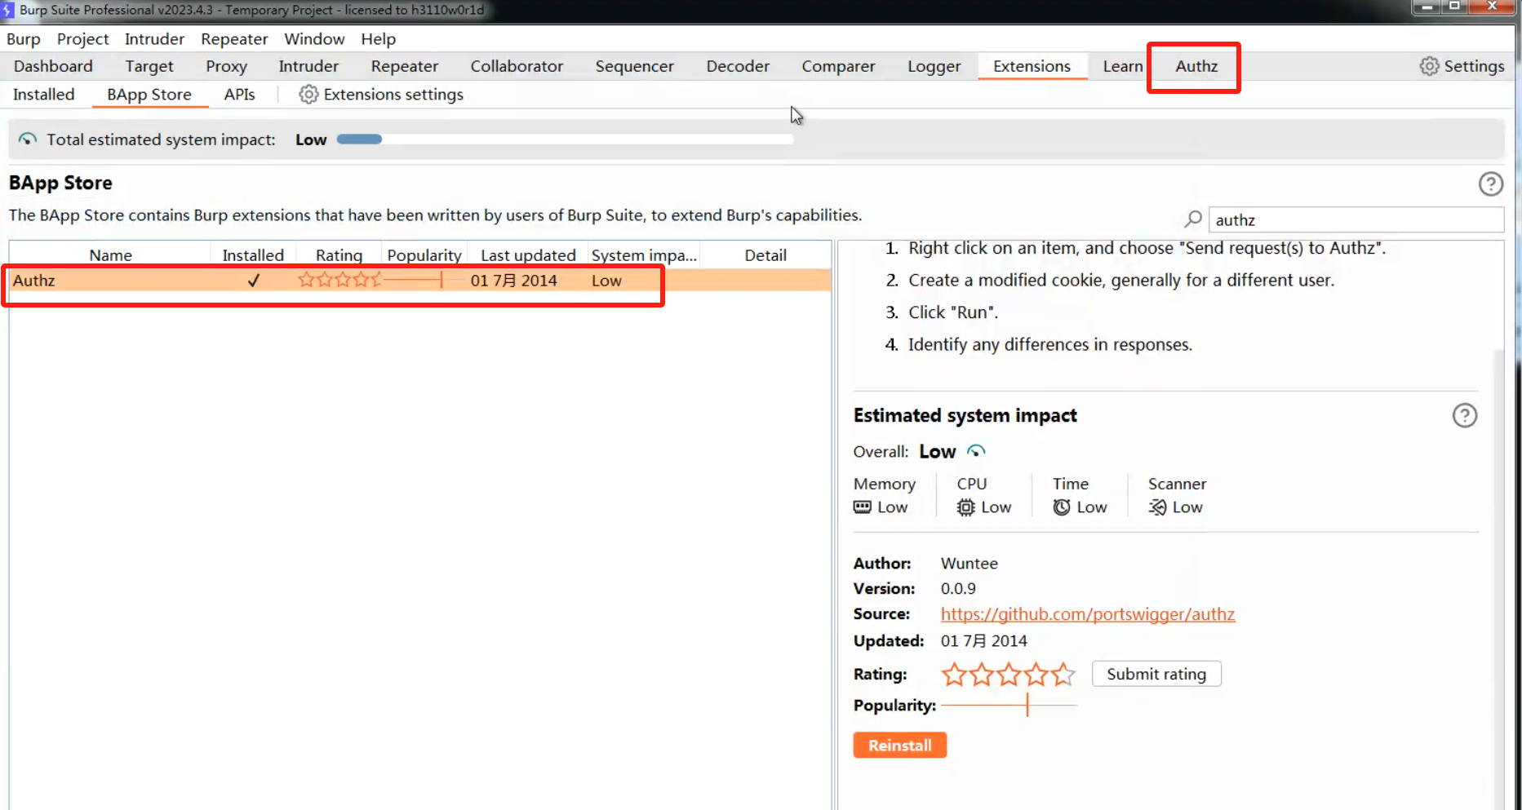Click the Overall Low gauge icon
The height and width of the screenshot is (810, 1522).
point(976,451)
